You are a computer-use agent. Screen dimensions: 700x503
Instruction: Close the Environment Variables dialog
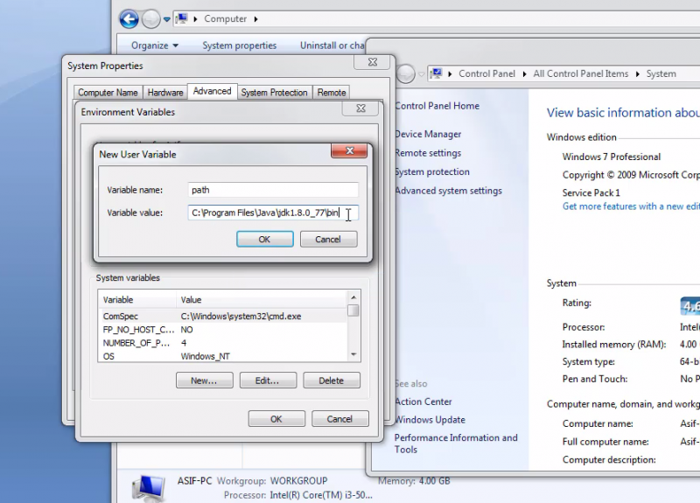tap(360, 108)
